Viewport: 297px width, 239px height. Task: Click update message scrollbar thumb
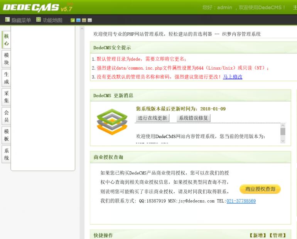point(283,131)
